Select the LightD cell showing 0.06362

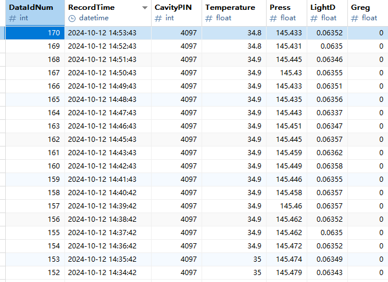[326, 152]
